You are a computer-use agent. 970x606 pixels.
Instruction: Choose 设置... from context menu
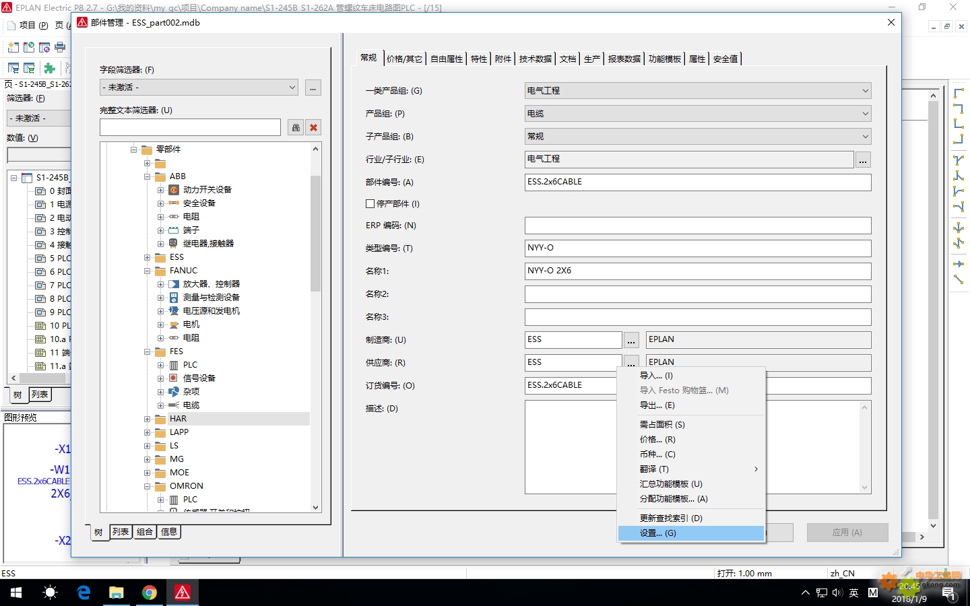[691, 533]
